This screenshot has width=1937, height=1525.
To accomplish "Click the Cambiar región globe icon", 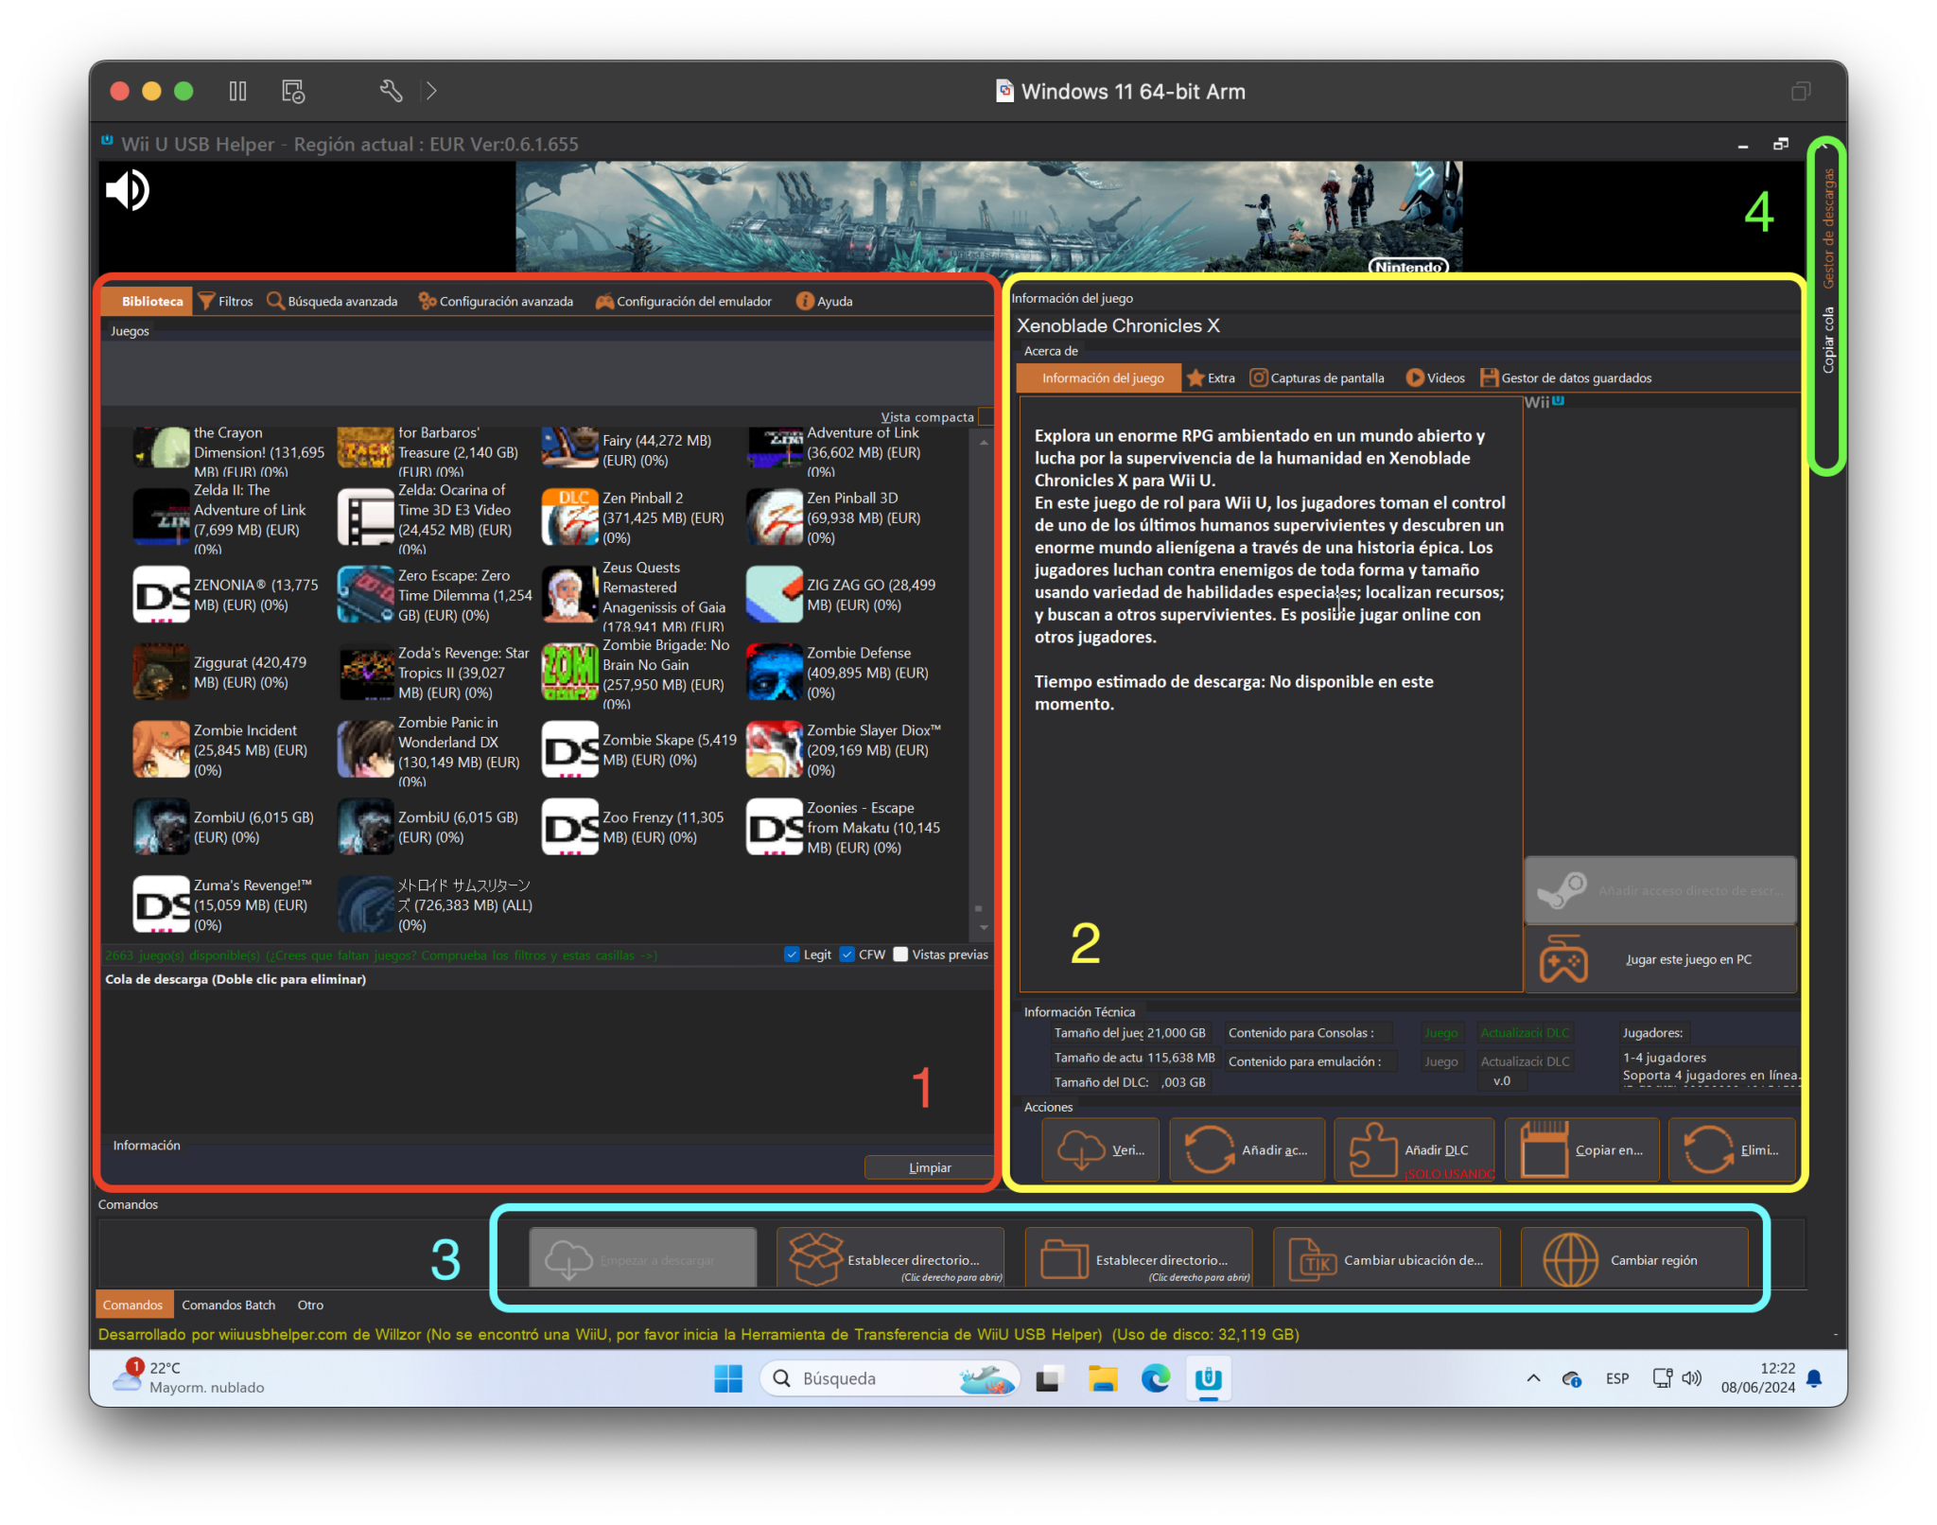I will [1570, 1259].
